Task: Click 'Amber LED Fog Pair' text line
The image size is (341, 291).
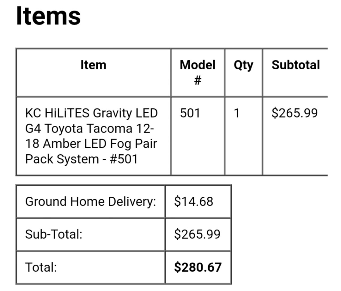Action: click(x=100, y=144)
